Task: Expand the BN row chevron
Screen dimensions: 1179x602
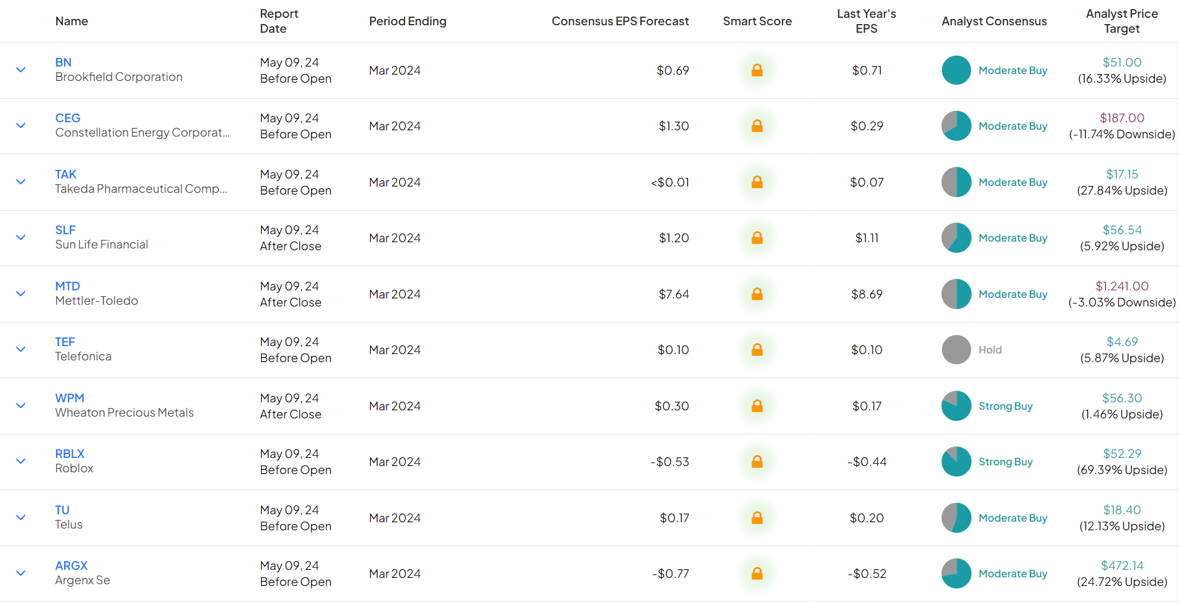Action: (21, 70)
